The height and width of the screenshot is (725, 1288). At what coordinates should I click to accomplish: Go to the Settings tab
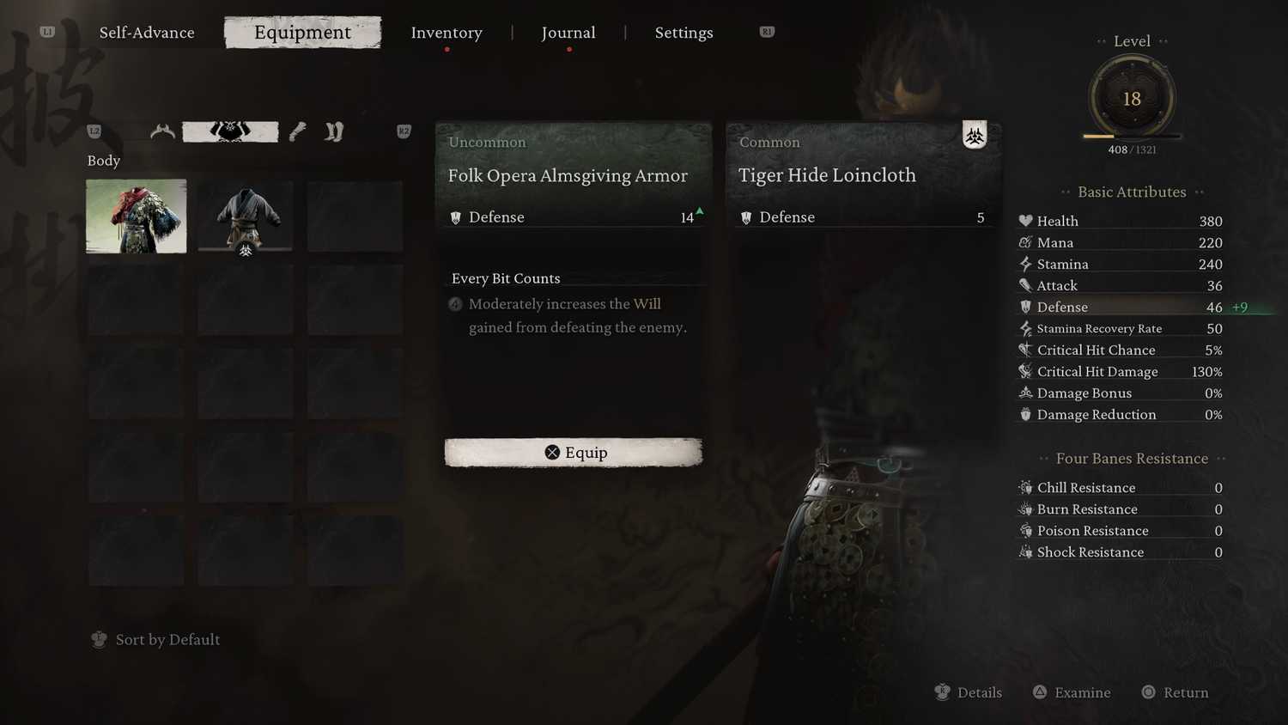[x=684, y=33]
